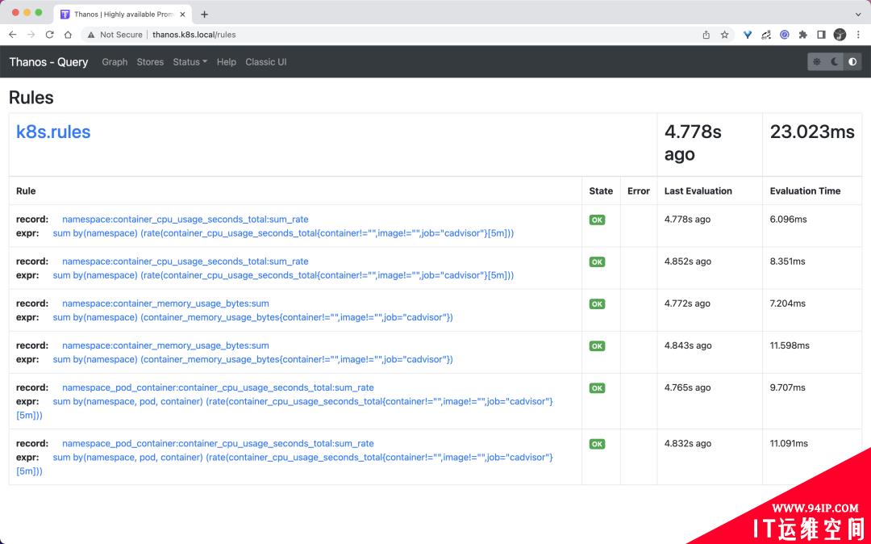
Task: Open expr link in the 6.096ms row
Action: [283, 233]
